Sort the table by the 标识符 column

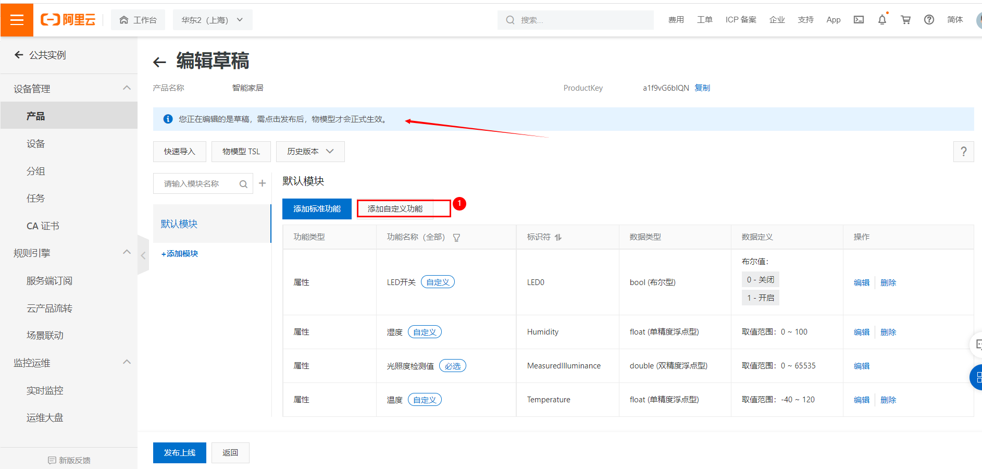pyautogui.click(x=557, y=237)
